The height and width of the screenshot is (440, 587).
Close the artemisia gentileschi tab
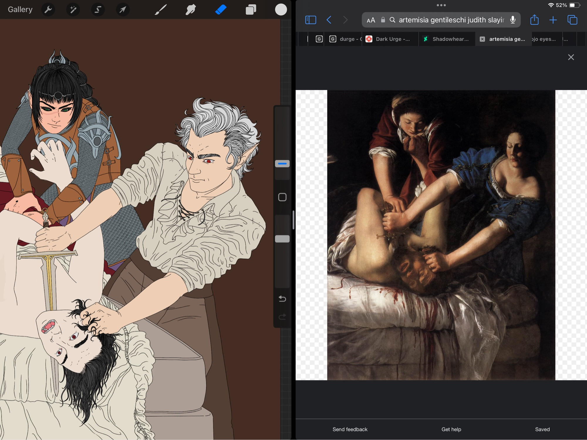pyautogui.click(x=482, y=39)
